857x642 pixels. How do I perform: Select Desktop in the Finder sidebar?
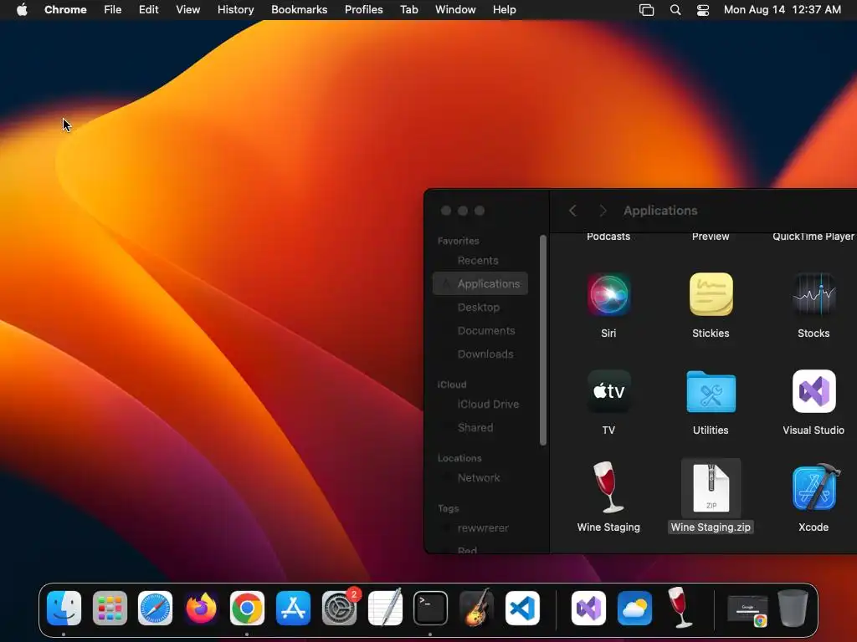coord(480,308)
